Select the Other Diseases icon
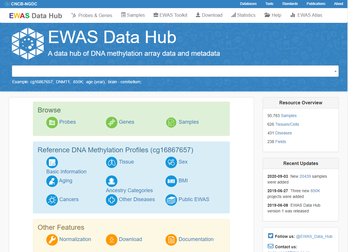 112,200
